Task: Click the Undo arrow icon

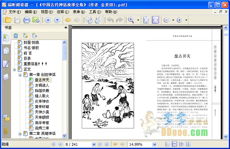Action: [x=110, y=20]
